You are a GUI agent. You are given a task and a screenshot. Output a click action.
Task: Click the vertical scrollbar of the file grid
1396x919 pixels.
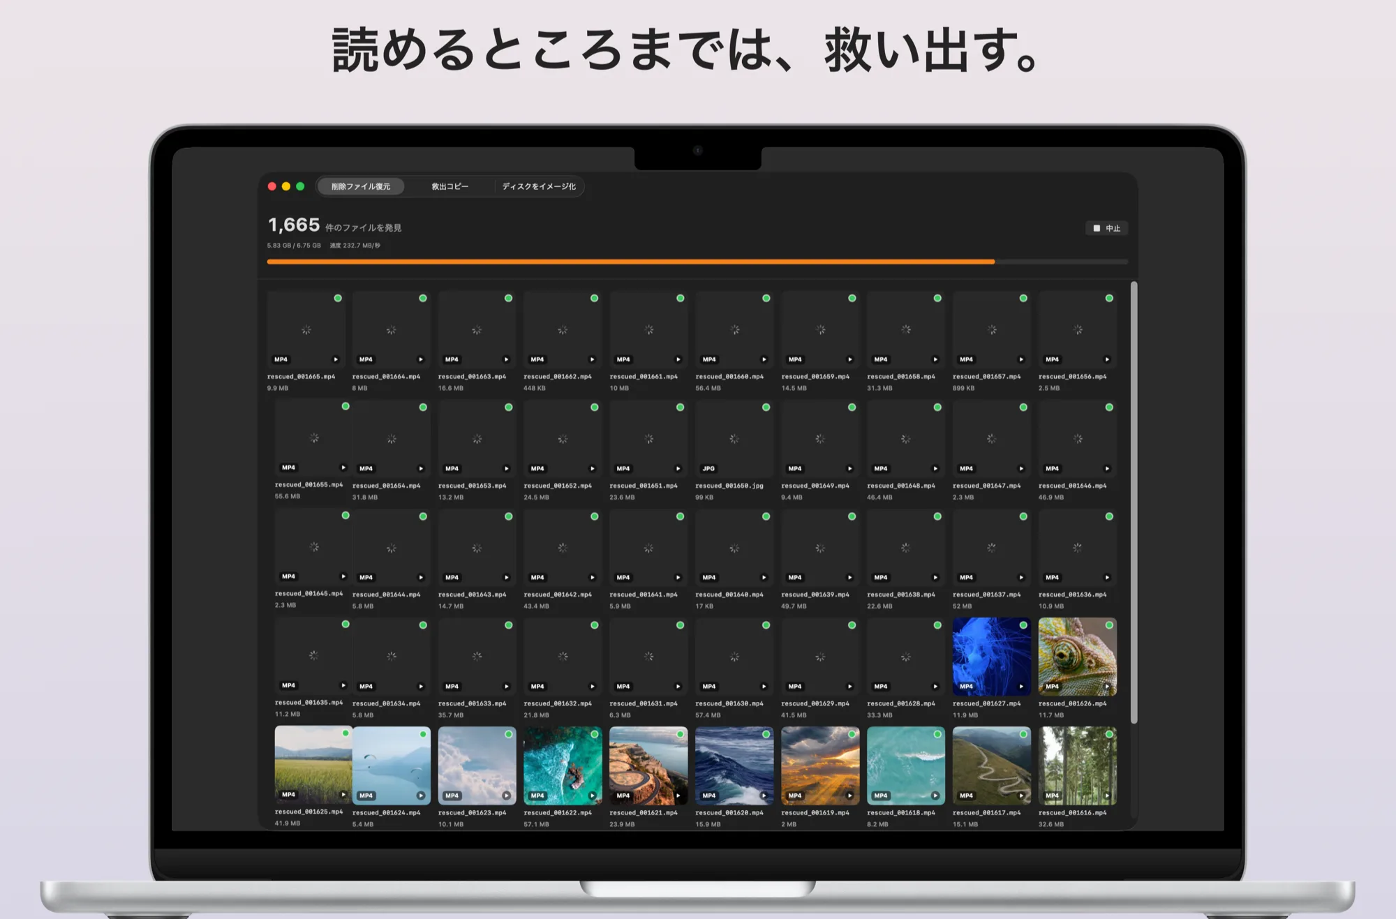pos(1134,502)
